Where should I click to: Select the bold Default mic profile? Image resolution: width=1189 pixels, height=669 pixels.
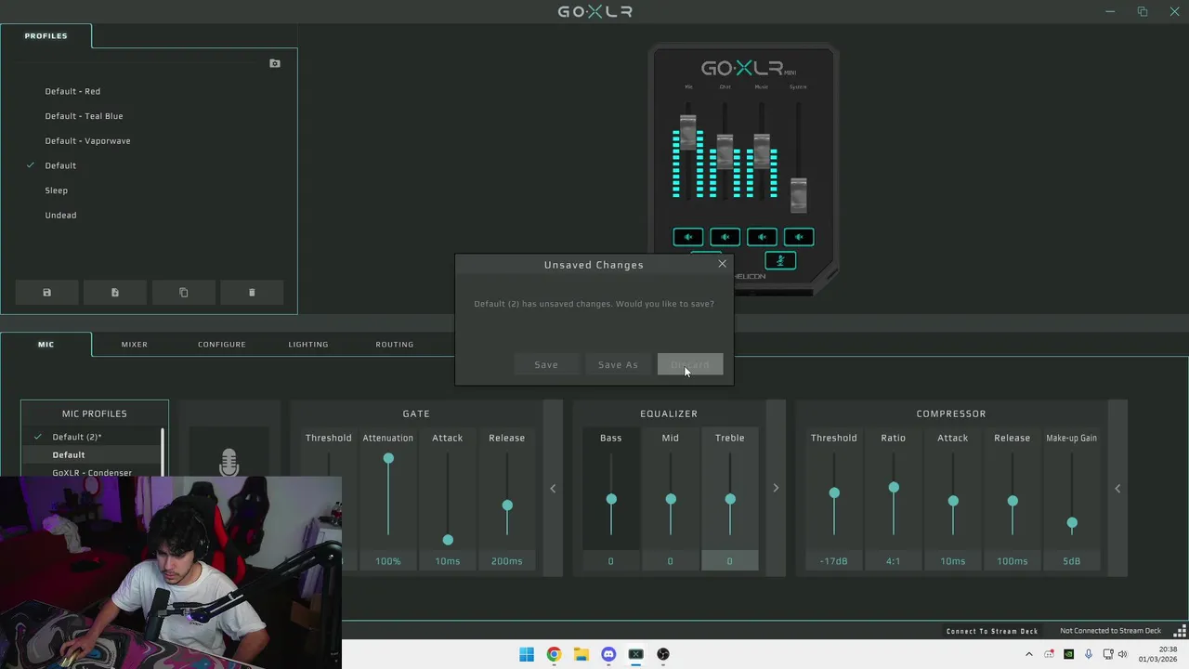[69, 455]
